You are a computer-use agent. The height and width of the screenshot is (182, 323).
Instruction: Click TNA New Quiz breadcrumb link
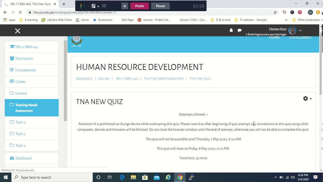(x=200, y=78)
